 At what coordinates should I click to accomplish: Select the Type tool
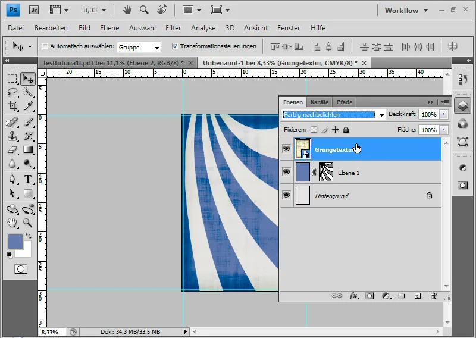[28, 179]
